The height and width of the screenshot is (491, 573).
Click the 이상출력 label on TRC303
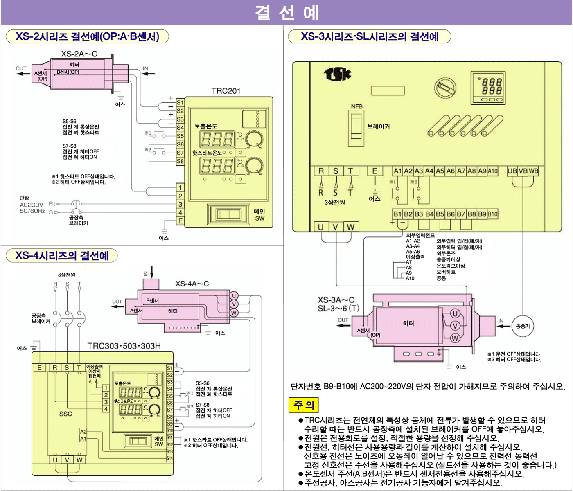click(95, 366)
